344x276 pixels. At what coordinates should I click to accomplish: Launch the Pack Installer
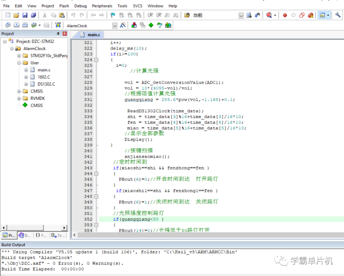168,25
